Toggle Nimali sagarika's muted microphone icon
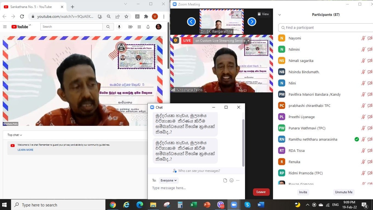 (x=363, y=61)
